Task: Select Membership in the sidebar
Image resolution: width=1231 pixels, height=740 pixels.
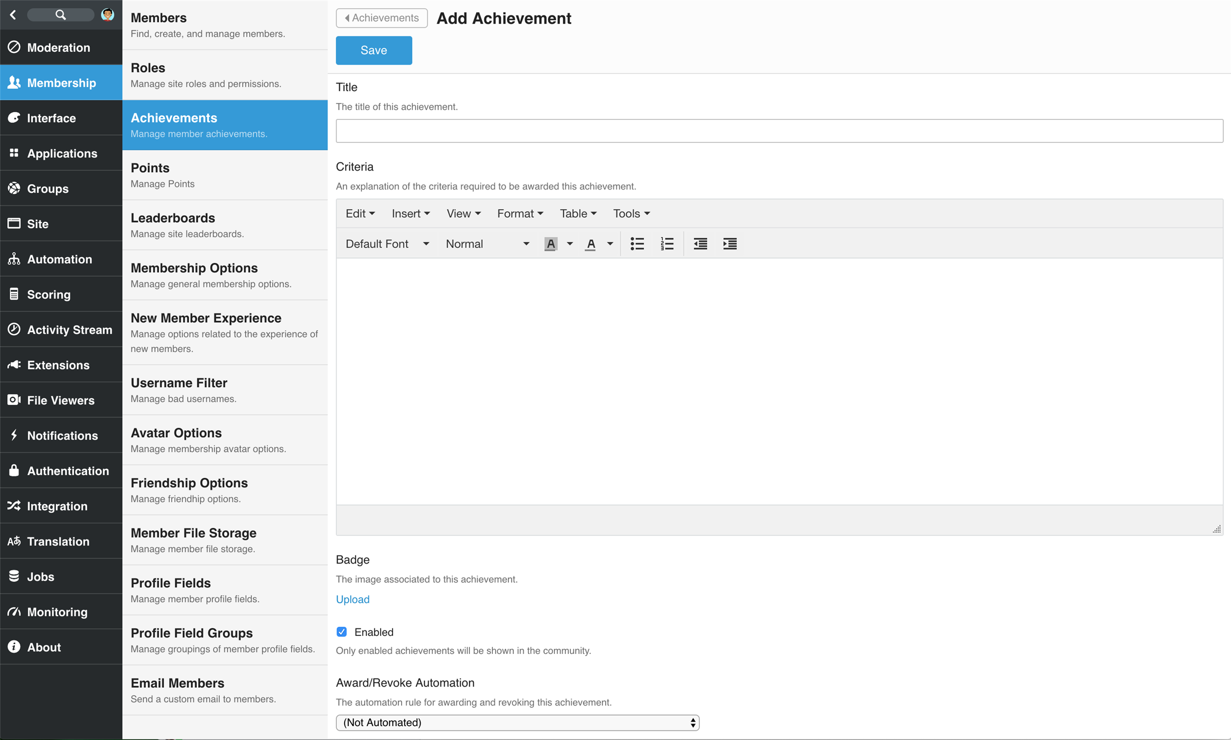Action: (x=61, y=83)
